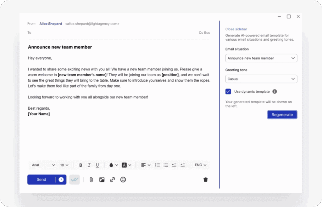Open the Email situation dropdown
This screenshot has height=207, width=322.
coord(261,58)
